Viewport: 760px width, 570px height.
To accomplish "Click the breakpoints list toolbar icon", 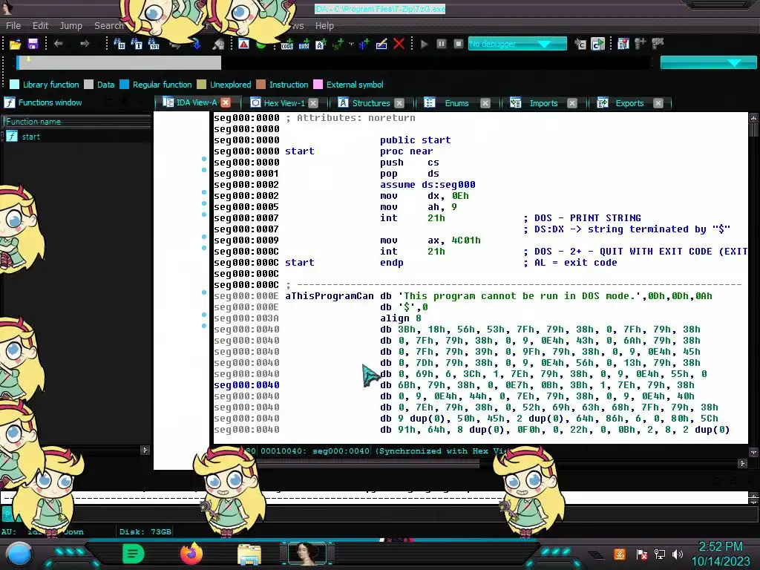I will [x=623, y=44].
